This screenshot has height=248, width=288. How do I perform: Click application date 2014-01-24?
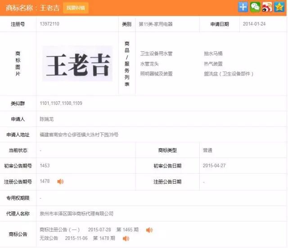(x=254, y=24)
